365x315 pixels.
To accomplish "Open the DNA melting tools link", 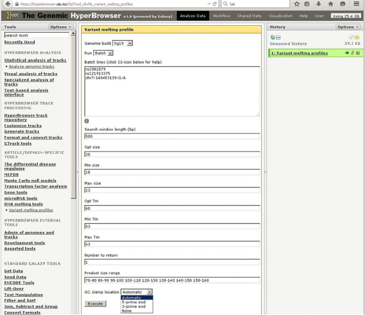I will (23, 204).
